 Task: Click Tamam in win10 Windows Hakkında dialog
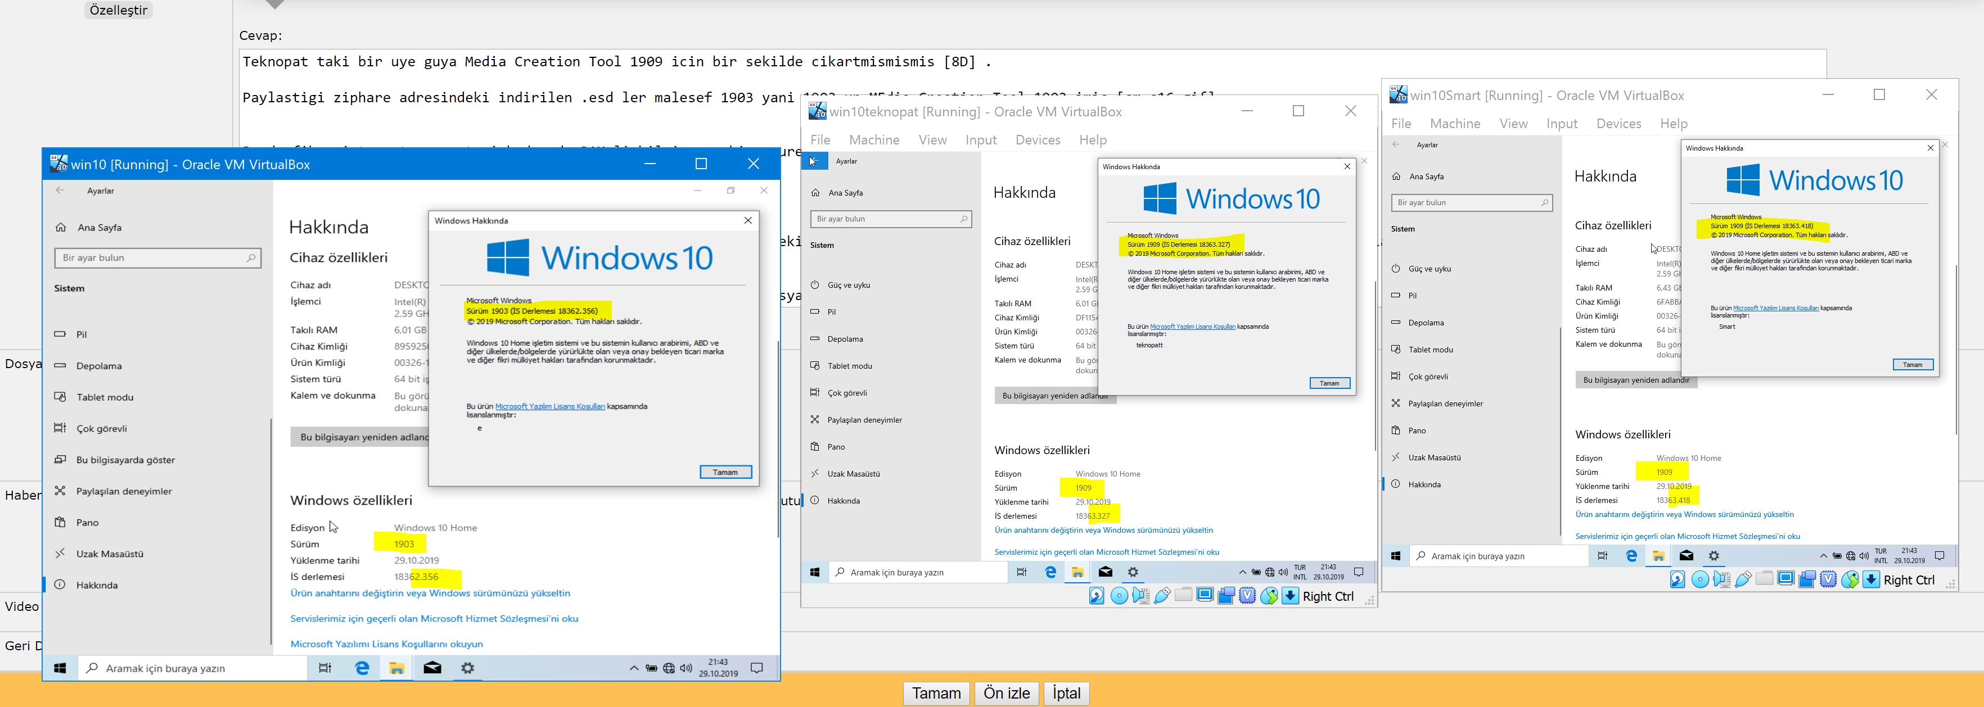(x=725, y=472)
